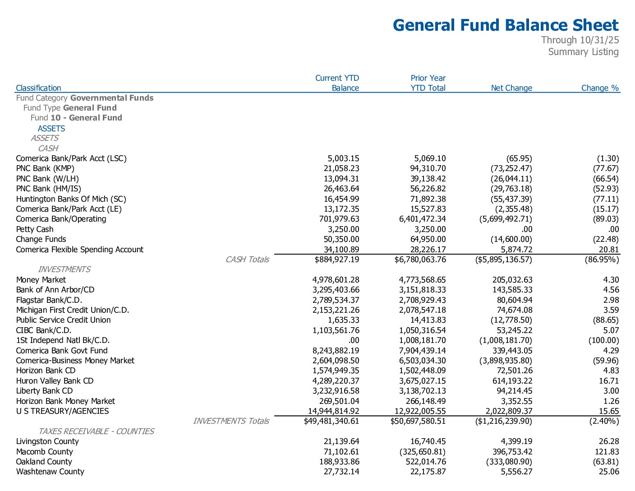Select the italic CASH group heading

pyautogui.click(x=48, y=148)
